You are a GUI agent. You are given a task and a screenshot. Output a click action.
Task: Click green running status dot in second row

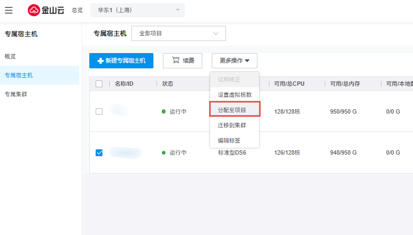163,152
